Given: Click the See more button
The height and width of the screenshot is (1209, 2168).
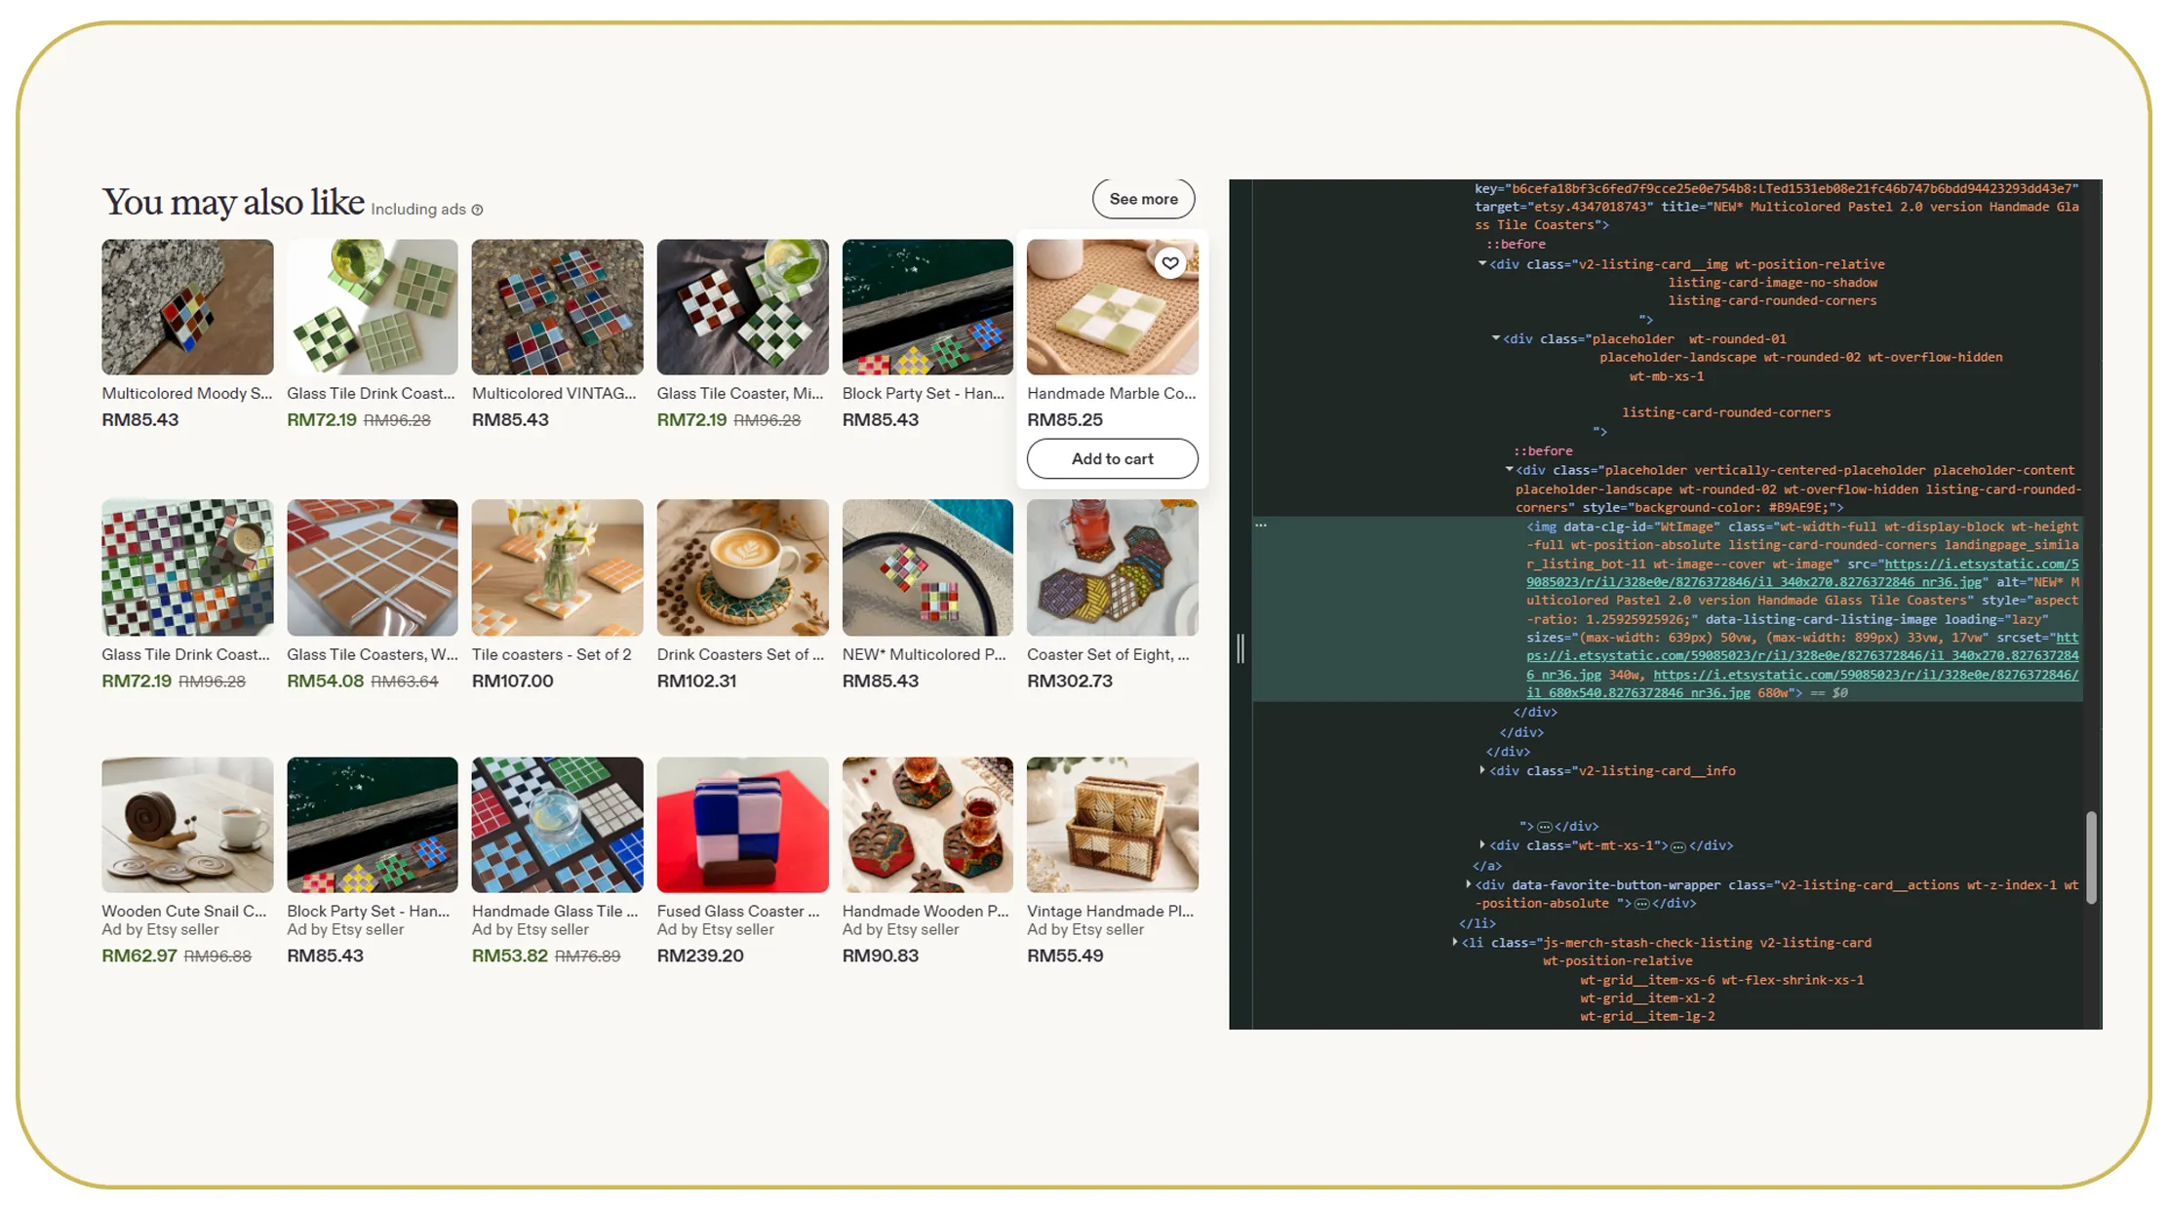Looking at the screenshot, I should pos(1143,199).
